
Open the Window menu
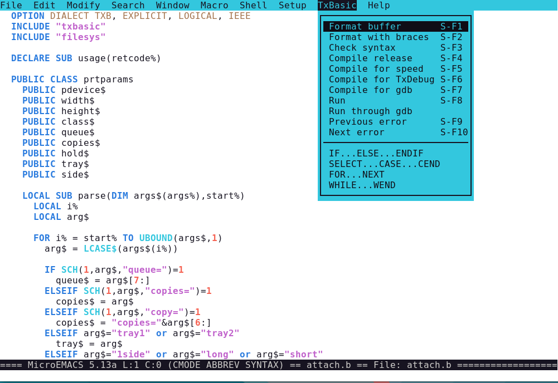click(172, 6)
